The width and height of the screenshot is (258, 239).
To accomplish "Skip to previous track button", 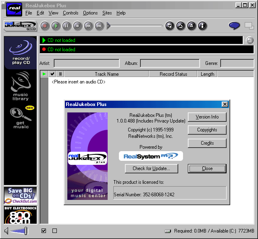I will point(88,26).
